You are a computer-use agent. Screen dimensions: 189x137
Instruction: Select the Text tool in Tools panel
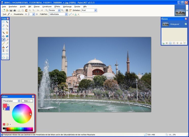click(3, 50)
